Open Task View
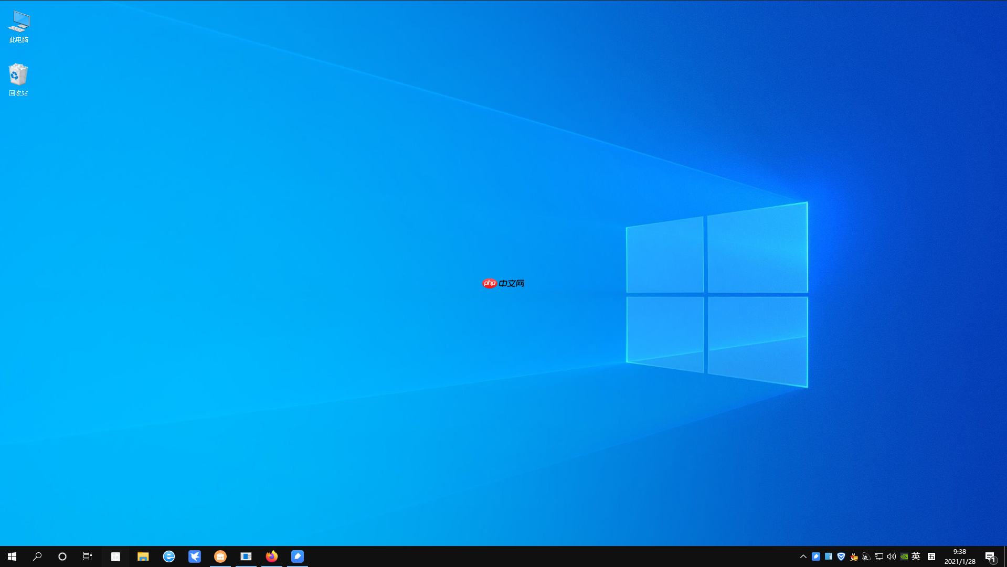Viewport: 1007px width, 567px height. (87, 556)
